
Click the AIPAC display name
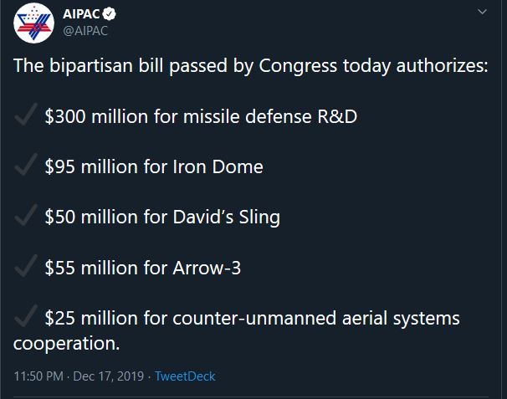[81, 14]
